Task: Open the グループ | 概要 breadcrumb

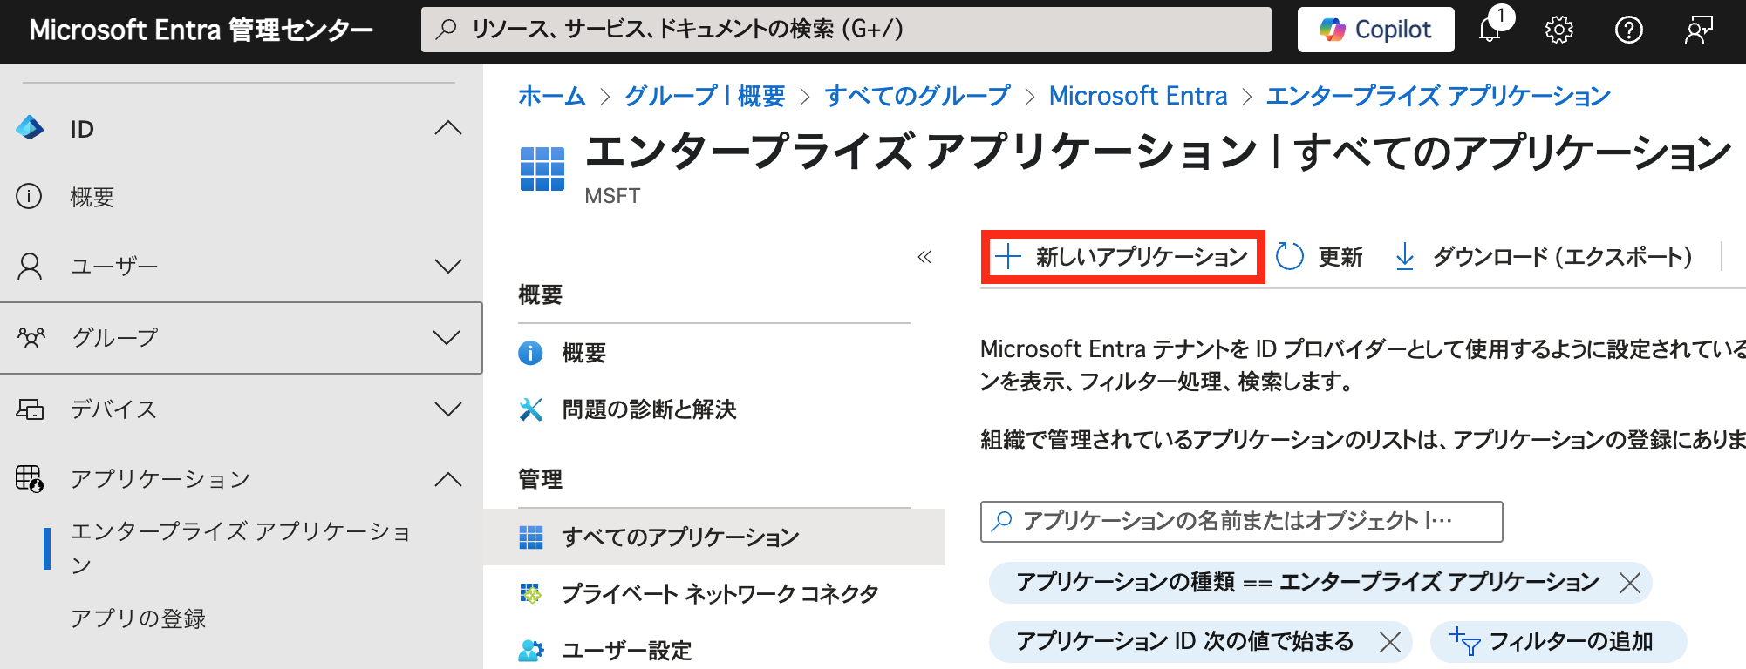Action: tap(705, 96)
